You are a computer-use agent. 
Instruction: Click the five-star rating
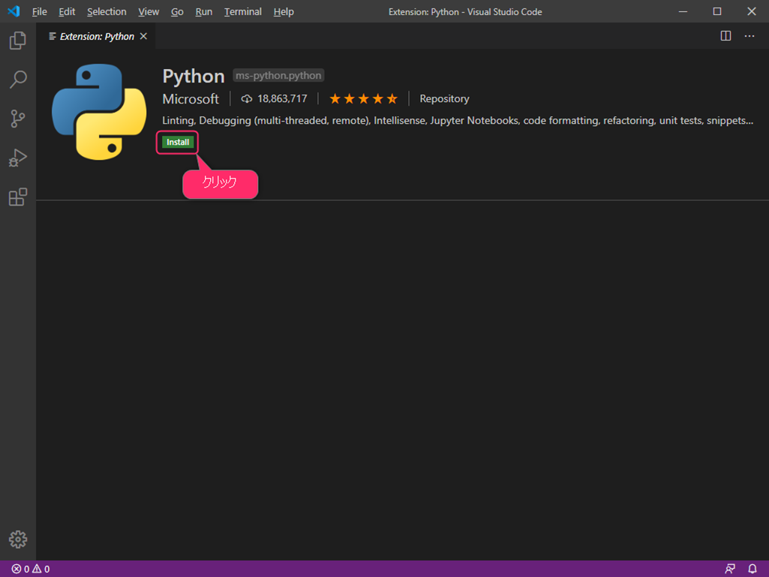pyautogui.click(x=363, y=99)
